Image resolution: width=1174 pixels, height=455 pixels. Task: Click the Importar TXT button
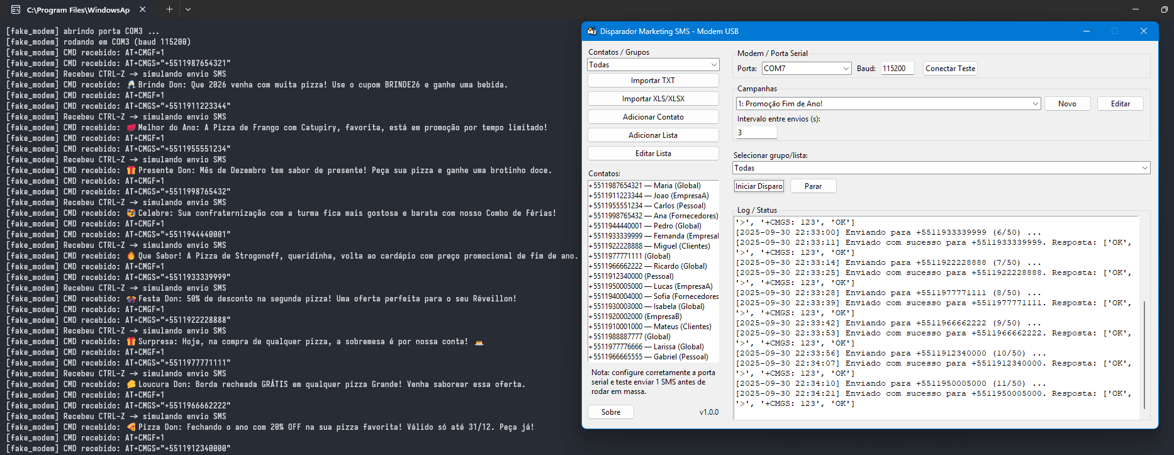click(653, 81)
